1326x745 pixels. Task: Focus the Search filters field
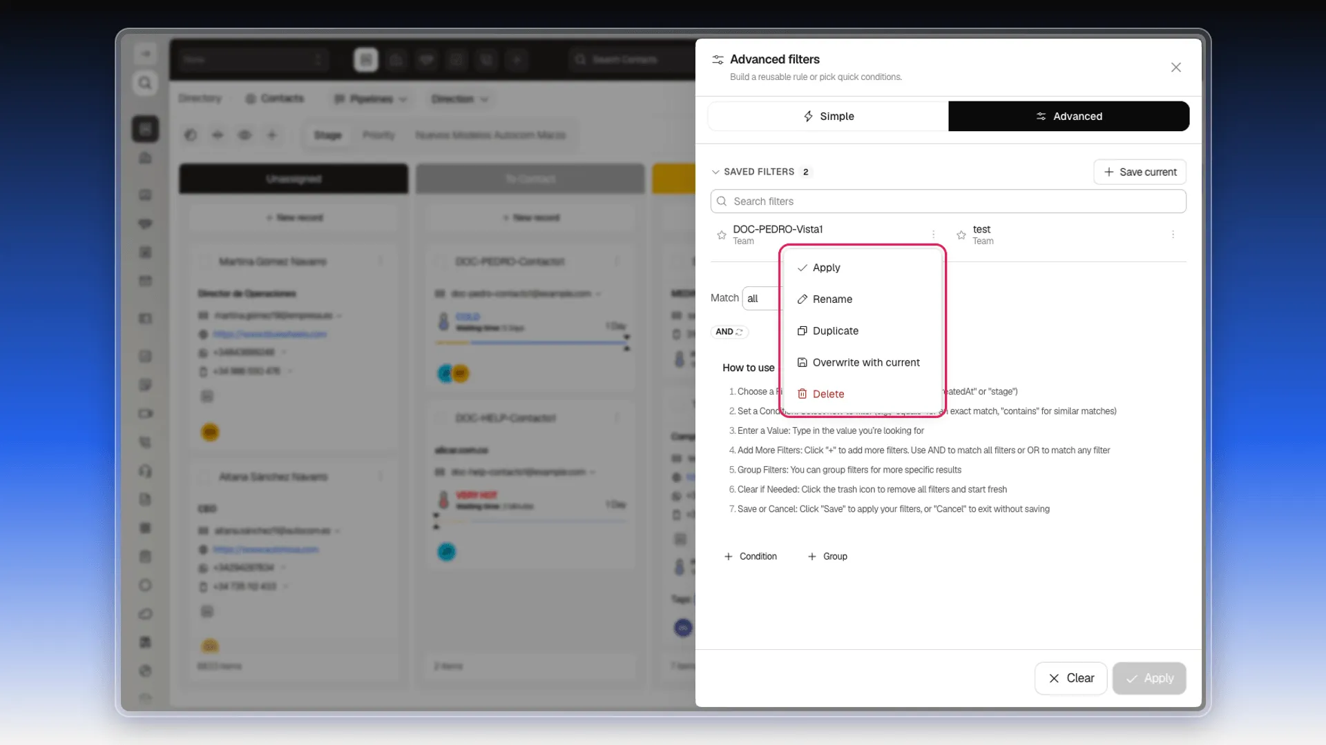pyautogui.click(x=948, y=201)
